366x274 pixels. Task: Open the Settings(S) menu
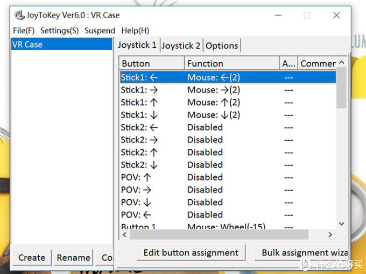[60, 31]
